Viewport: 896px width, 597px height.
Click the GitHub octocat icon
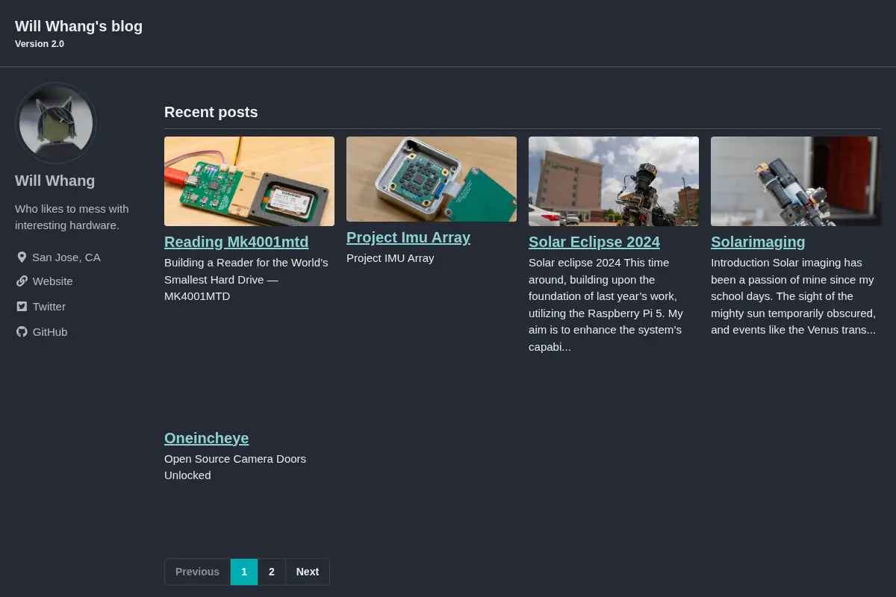point(22,332)
